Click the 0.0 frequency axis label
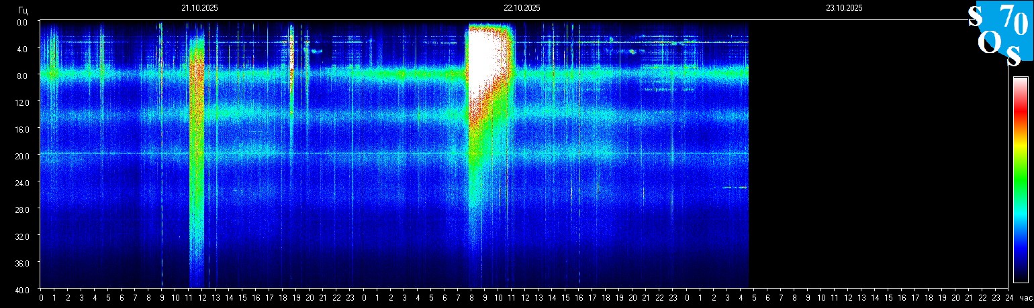This screenshot has height=308, width=1034. tap(21, 22)
